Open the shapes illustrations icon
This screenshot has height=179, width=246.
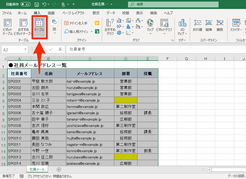[54, 22]
